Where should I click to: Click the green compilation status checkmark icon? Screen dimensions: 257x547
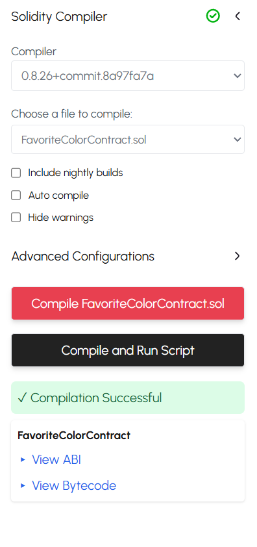[x=213, y=16]
